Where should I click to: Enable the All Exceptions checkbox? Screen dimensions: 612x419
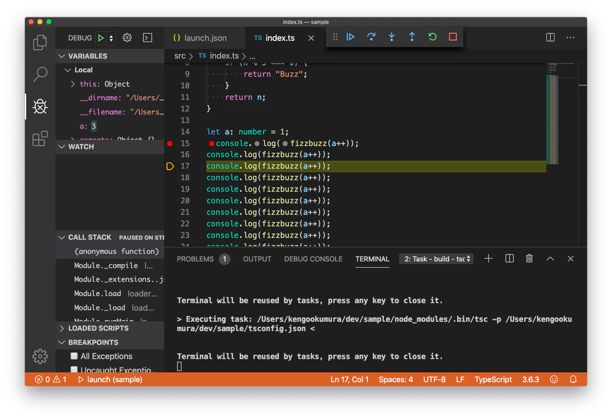(x=73, y=356)
